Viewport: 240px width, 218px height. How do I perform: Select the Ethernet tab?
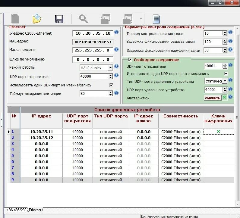pyautogui.click(x=35, y=210)
